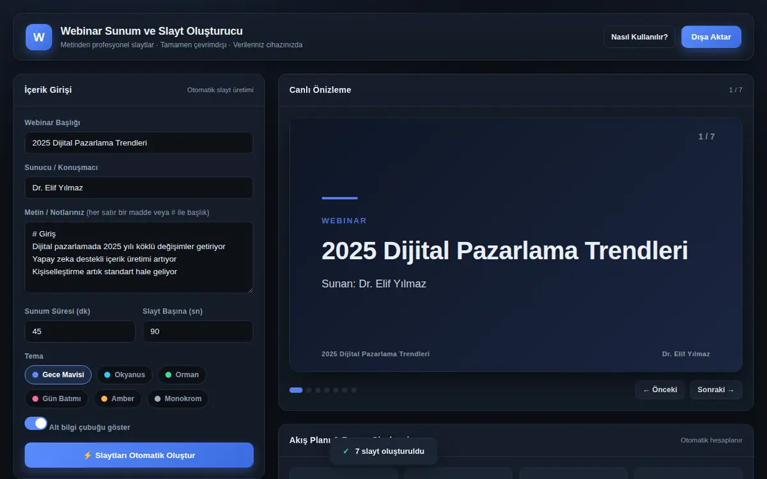Screen dimensions: 767x479
Task: Select the Slayt Başına (sn) field
Action: pyautogui.click(x=198, y=331)
